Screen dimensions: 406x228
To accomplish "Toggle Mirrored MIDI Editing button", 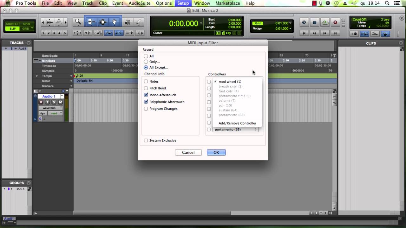I will [x=98, y=33].
